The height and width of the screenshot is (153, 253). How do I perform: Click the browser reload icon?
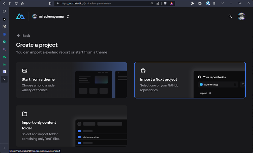16,3
